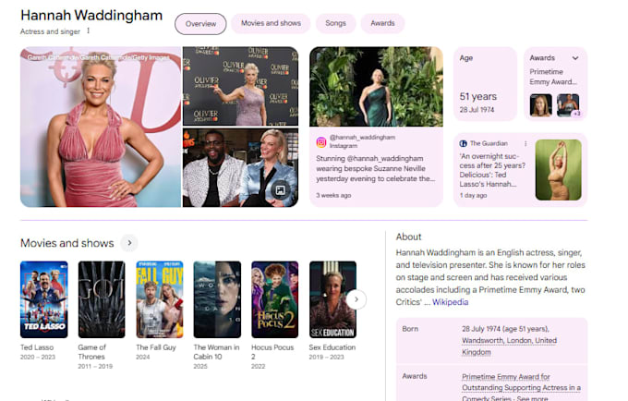
Task: Click the Hannah Waddingham title heading
Action: 91,15
